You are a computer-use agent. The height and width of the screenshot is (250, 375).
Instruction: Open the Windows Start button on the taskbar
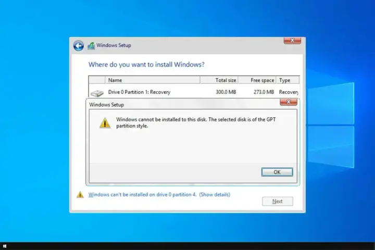(5, 246)
